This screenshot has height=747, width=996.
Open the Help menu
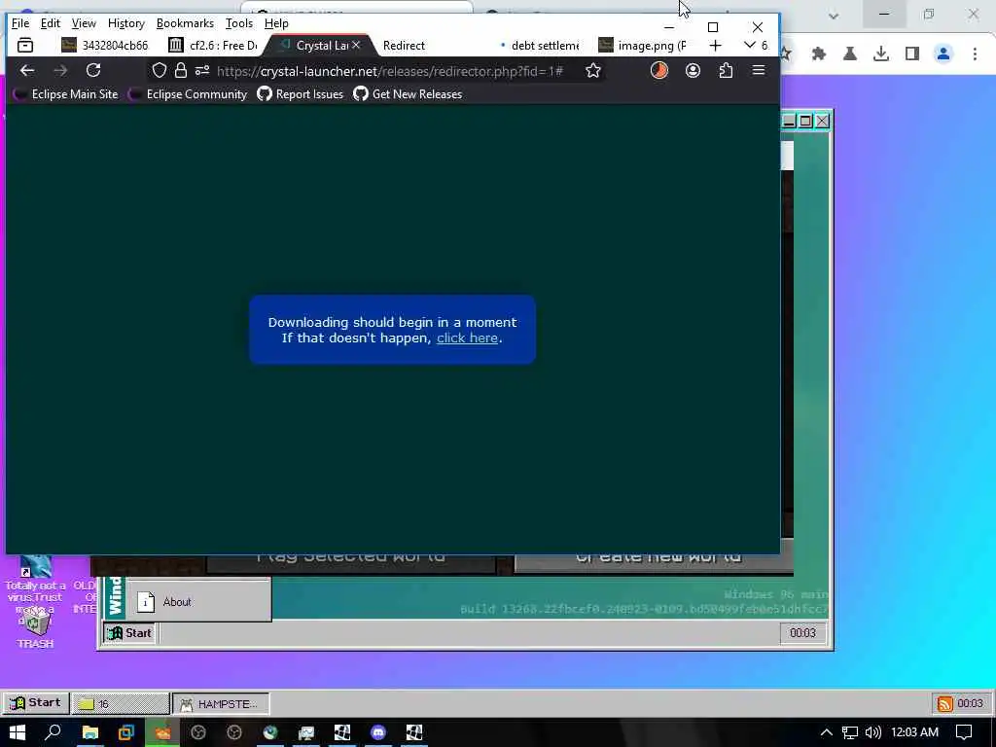(276, 23)
